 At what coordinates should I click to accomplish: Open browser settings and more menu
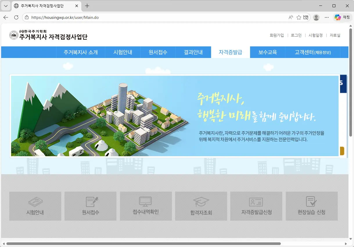tap(327, 17)
